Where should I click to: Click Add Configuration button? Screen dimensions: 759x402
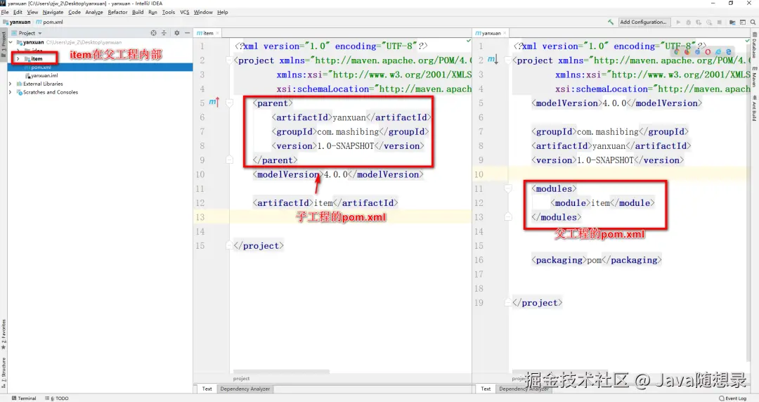coord(643,22)
